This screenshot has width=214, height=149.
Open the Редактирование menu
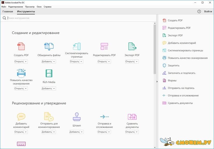tap(16, 7)
